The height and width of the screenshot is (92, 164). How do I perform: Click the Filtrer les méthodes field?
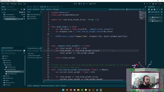tap(35, 51)
